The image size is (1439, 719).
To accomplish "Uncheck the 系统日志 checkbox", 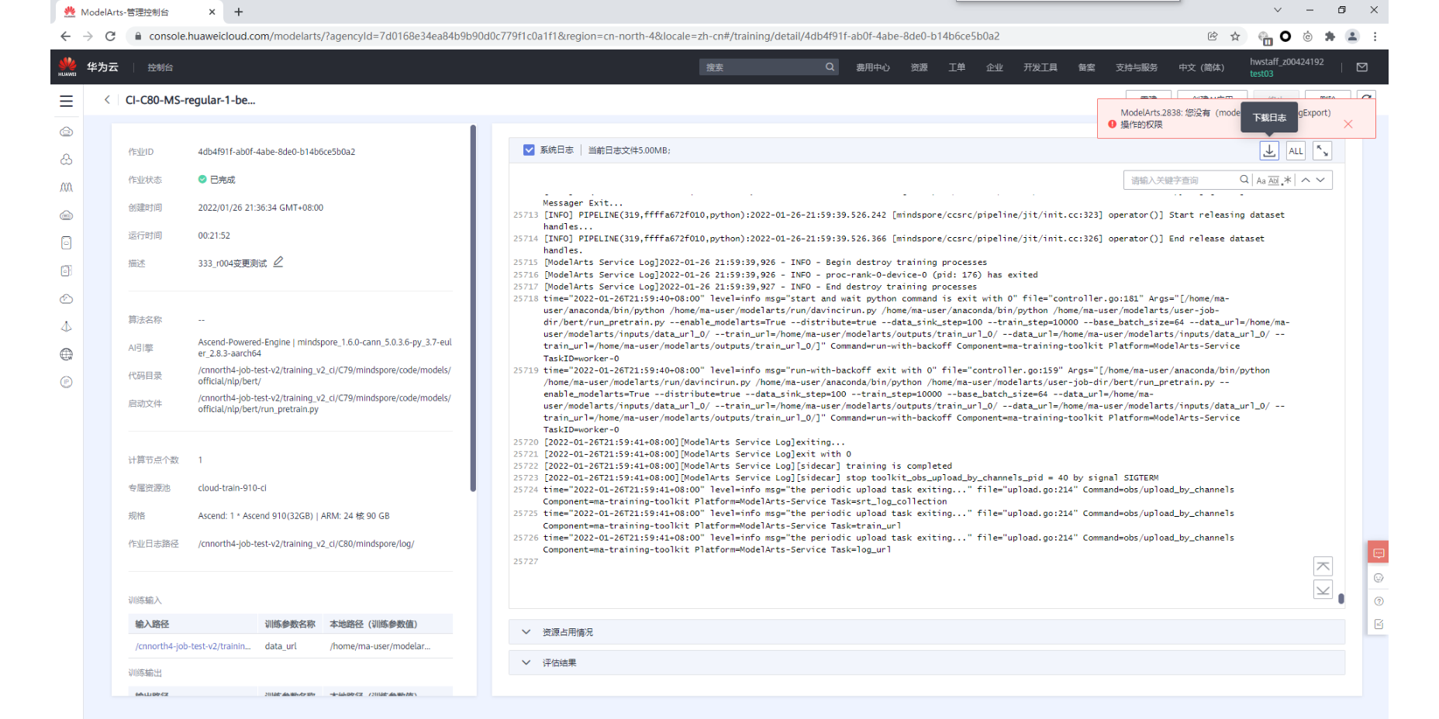I will click(529, 150).
